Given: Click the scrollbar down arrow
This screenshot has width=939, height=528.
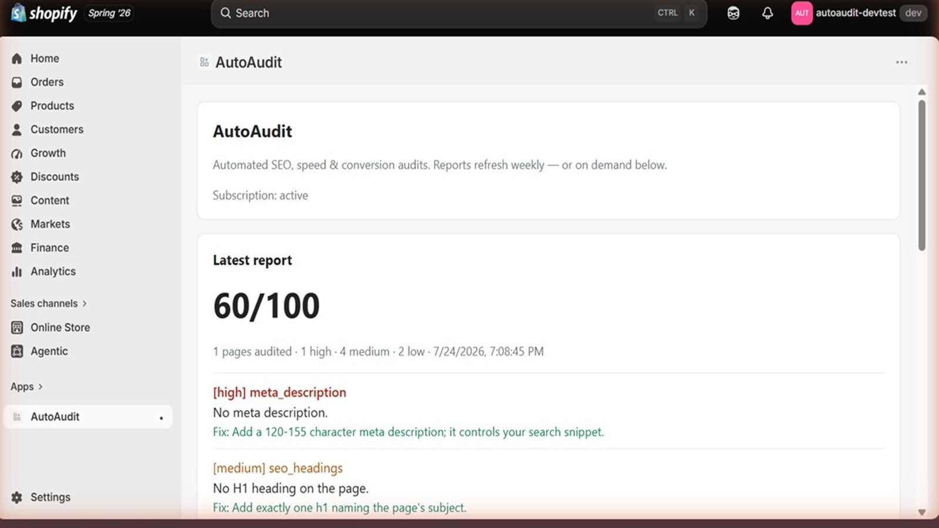Looking at the screenshot, I should (x=921, y=512).
